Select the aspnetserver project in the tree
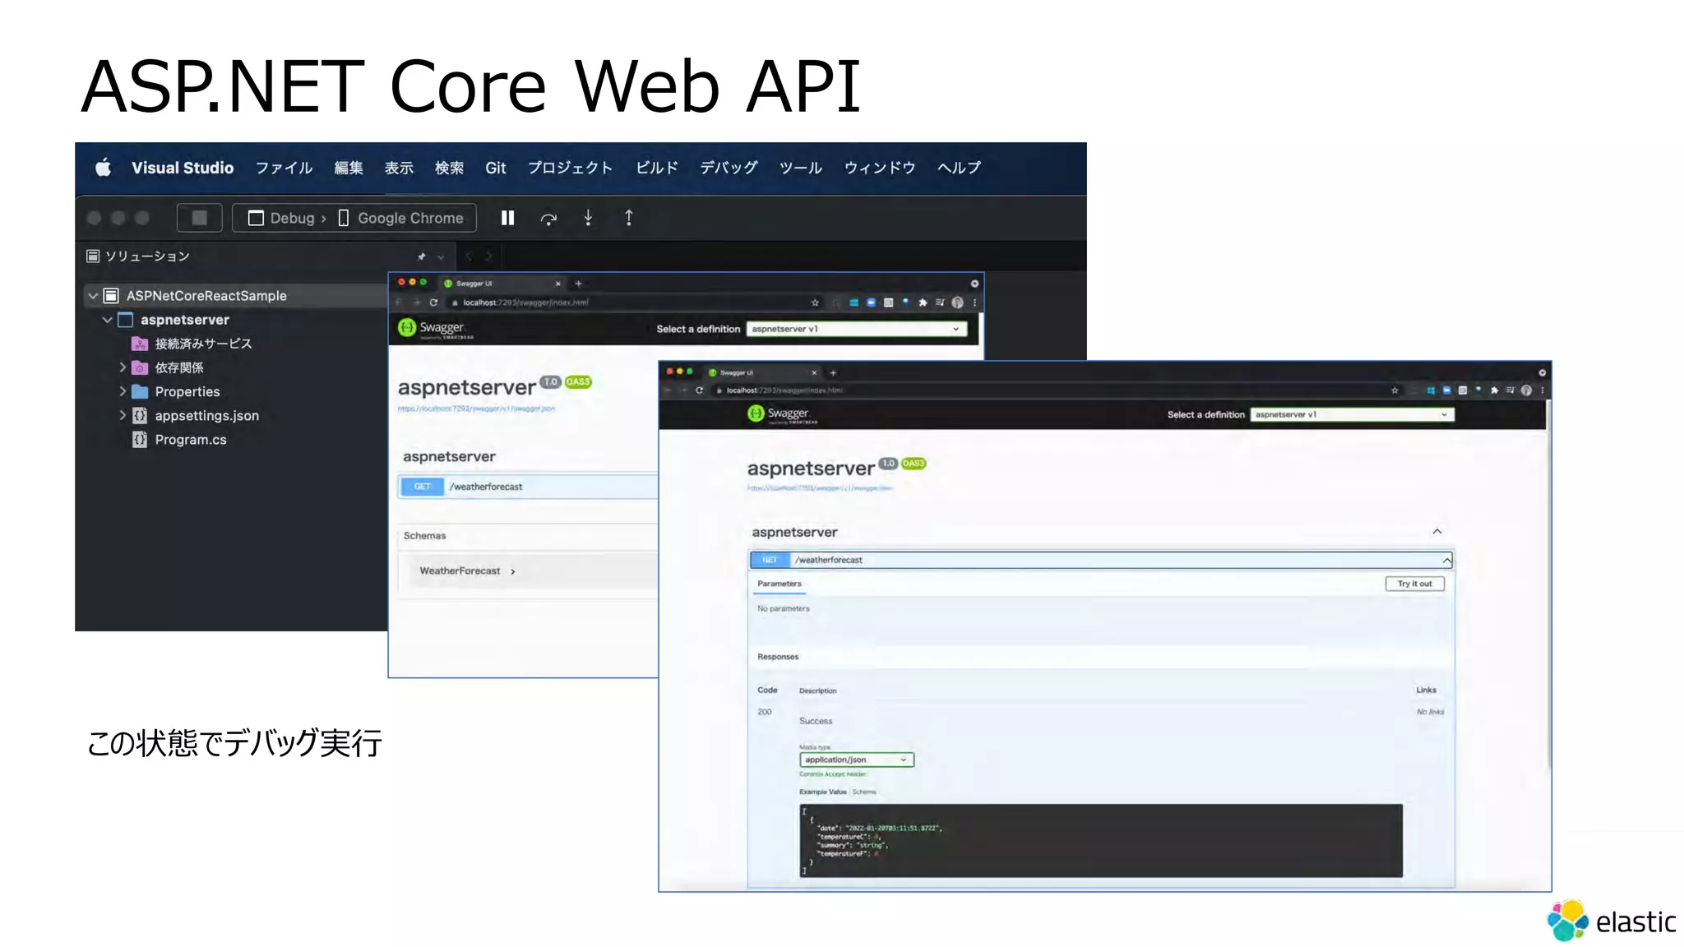Viewport: 1684px width, 947px height. pyautogui.click(x=185, y=320)
